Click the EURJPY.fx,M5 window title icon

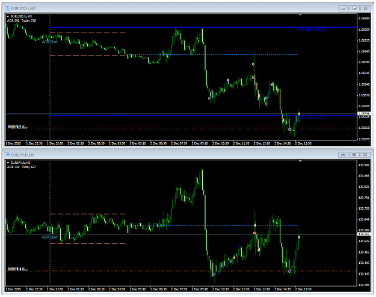tap(7, 155)
